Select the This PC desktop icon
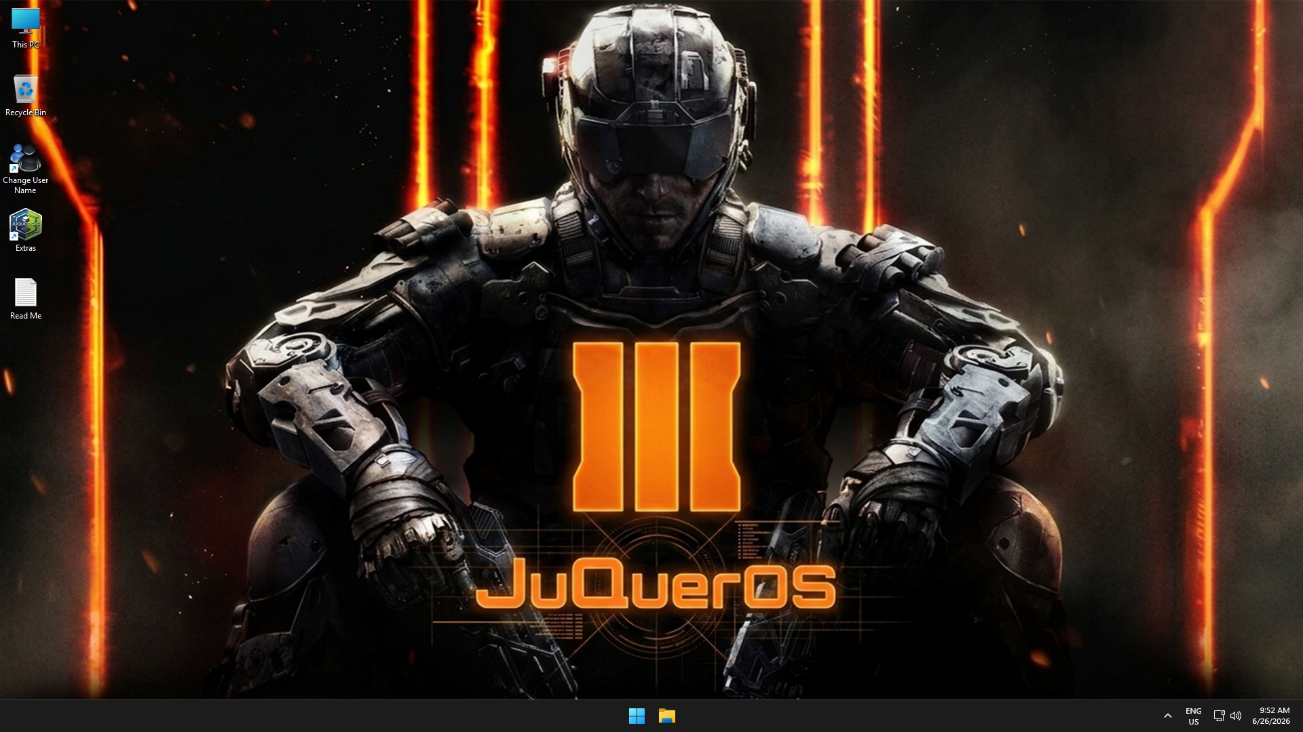 (26, 28)
